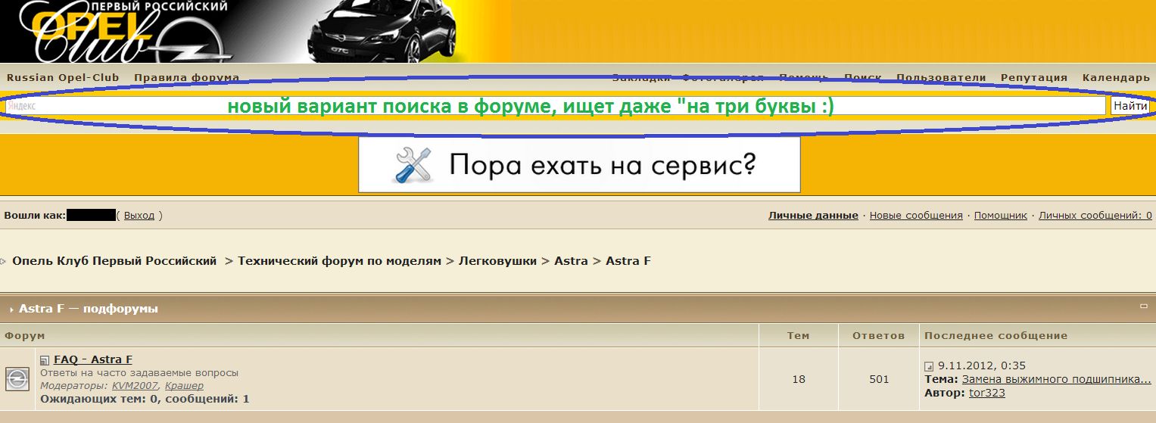Open FAQ - Astra F subforum
Image resolution: width=1156 pixels, height=423 pixels.
pos(93,360)
